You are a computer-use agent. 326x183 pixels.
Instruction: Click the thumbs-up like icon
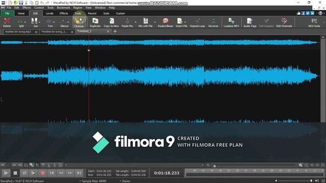(x=299, y=13)
